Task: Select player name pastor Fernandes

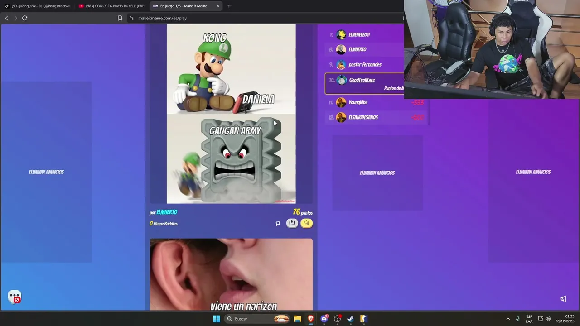Action: coord(365,64)
